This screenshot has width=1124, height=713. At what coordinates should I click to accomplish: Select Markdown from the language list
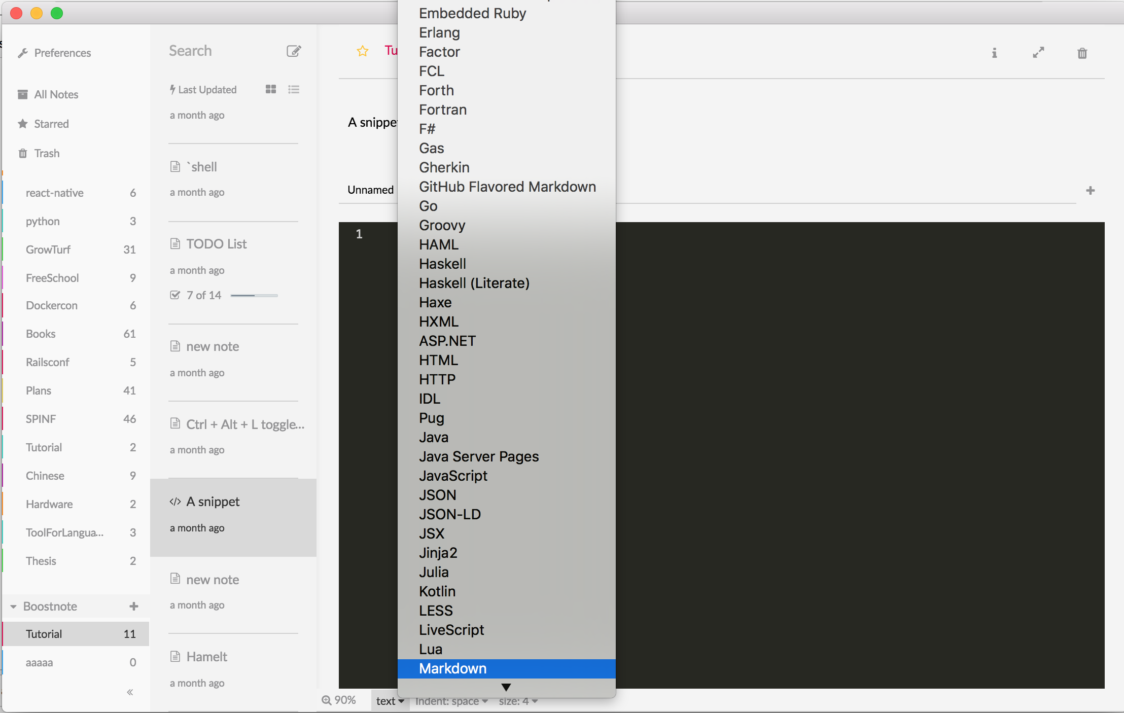[453, 669]
